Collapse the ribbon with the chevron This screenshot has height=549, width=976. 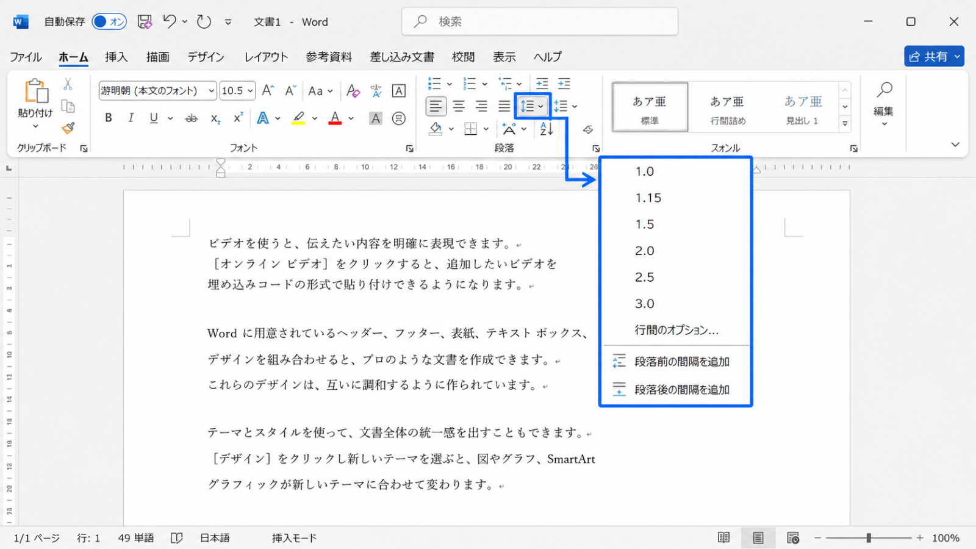click(x=955, y=145)
